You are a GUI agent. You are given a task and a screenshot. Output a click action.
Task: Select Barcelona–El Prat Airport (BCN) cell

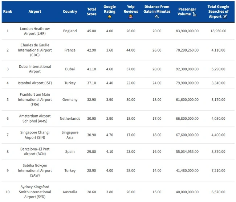(x=35, y=152)
